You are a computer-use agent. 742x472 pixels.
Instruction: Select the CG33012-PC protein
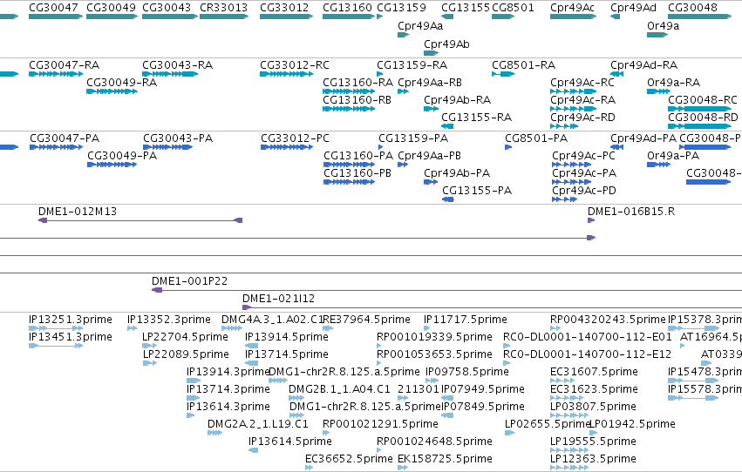click(287, 147)
